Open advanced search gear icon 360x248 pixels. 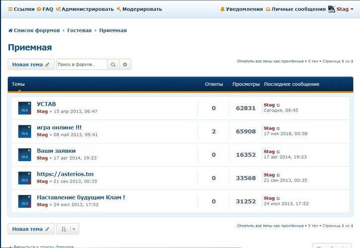click(x=126, y=64)
